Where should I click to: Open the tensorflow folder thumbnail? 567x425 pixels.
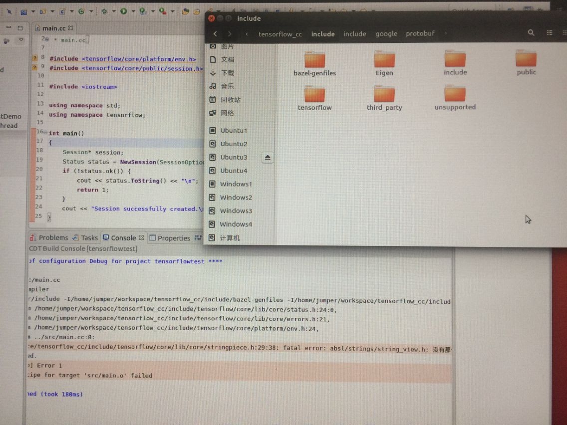(x=314, y=95)
